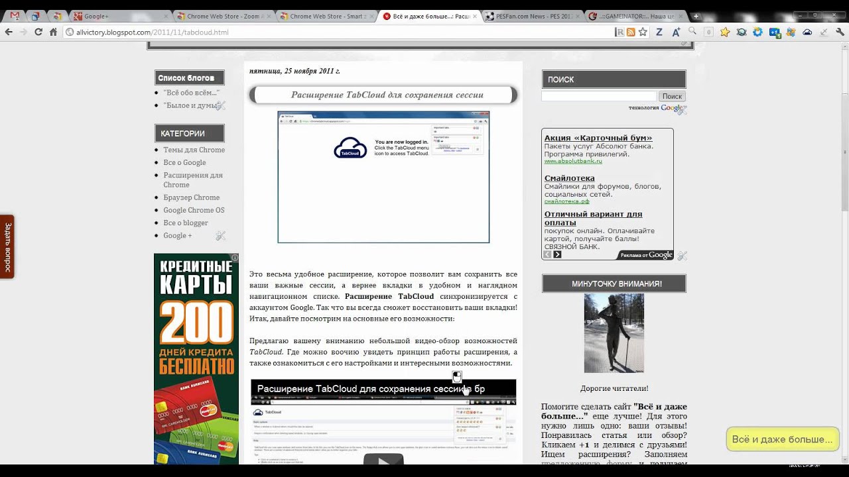The image size is (849, 477).
Task: Click the yellow star extension icon
Action: (725, 32)
